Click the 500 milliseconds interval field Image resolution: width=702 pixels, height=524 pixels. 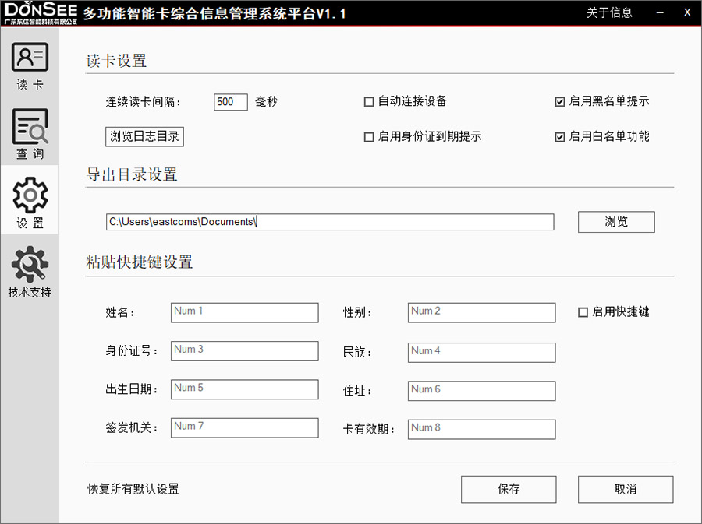coord(230,101)
